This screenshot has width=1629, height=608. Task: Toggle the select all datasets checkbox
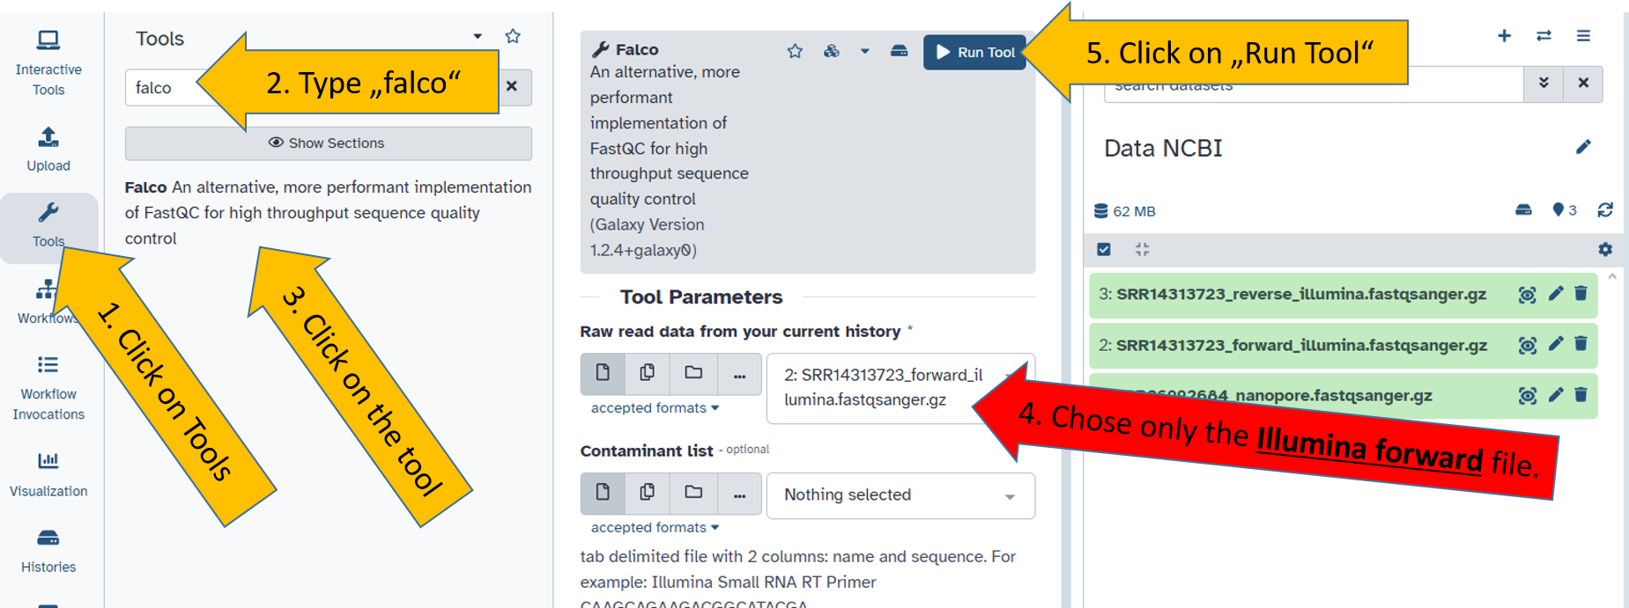[x=1104, y=249]
